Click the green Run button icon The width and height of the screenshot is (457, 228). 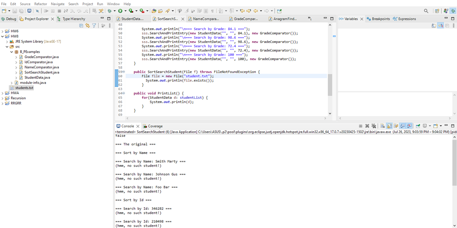[x=120, y=11]
